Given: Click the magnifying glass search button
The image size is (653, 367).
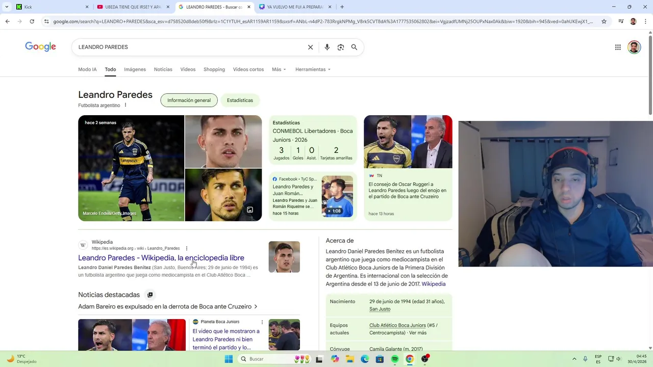Looking at the screenshot, I should (x=354, y=47).
